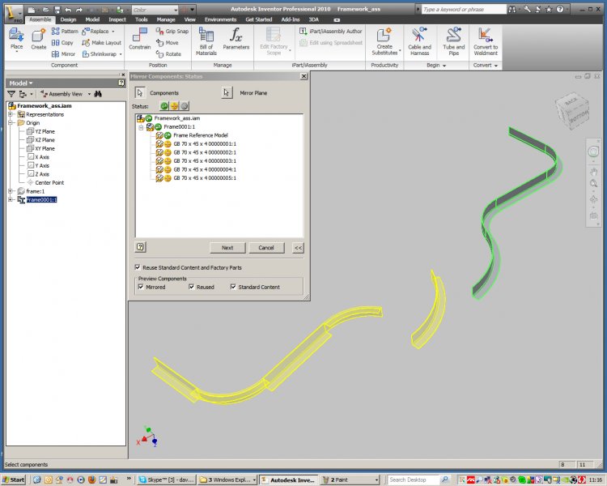Click Convert to Weldment

tap(486, 41)
